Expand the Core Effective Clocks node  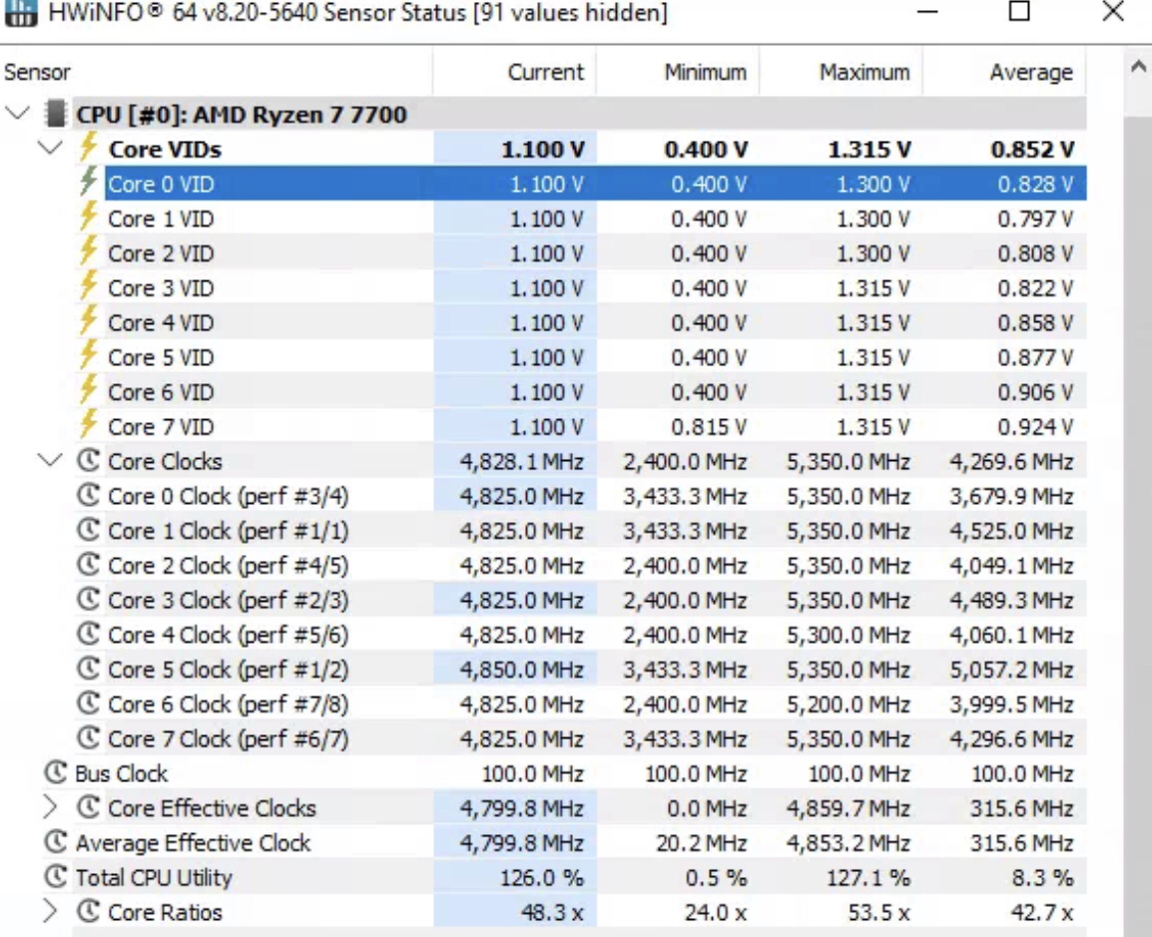pos(50,807)
